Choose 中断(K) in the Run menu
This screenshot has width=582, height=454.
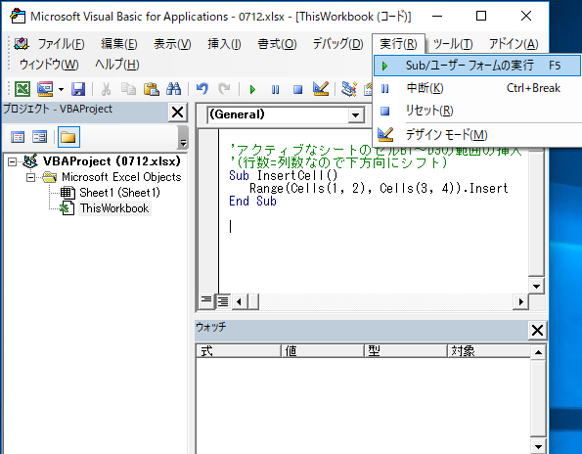coord(477,88)
